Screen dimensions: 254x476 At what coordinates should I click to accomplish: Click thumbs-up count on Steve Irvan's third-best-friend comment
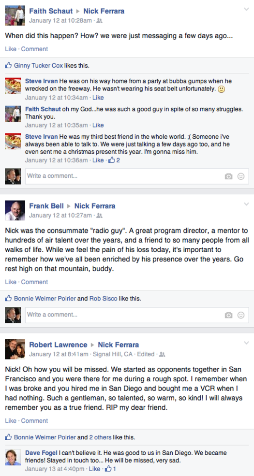(x=114, y=160)
